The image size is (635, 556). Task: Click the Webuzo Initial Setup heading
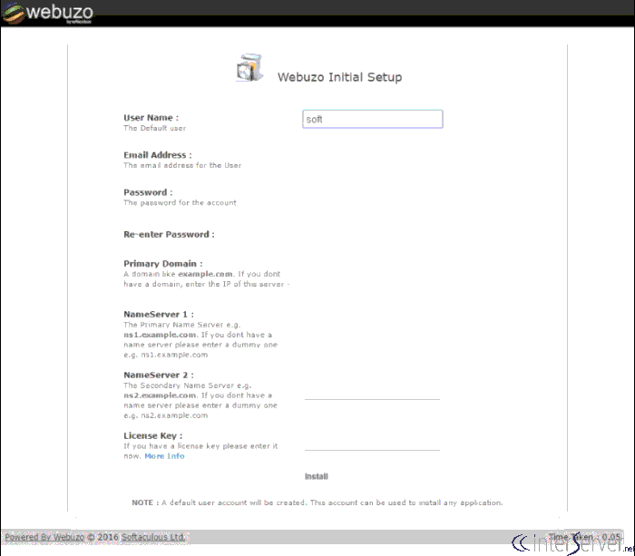pos(339,77)
